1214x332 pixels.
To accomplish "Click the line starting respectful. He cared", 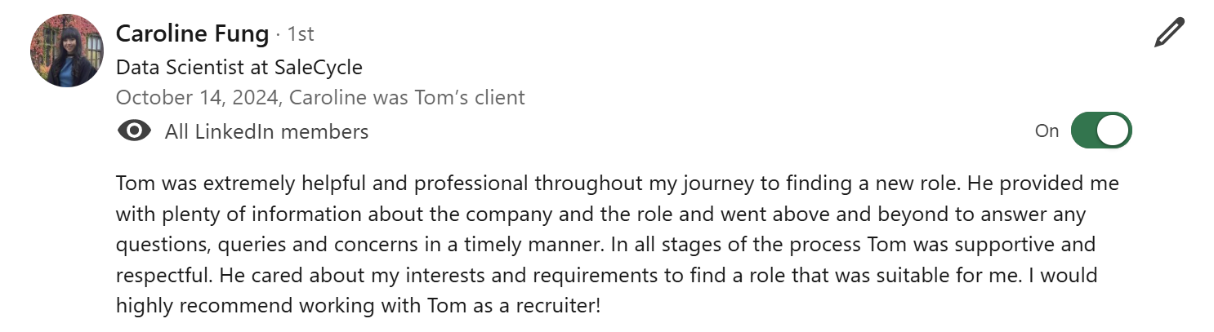I will (607, 276).
